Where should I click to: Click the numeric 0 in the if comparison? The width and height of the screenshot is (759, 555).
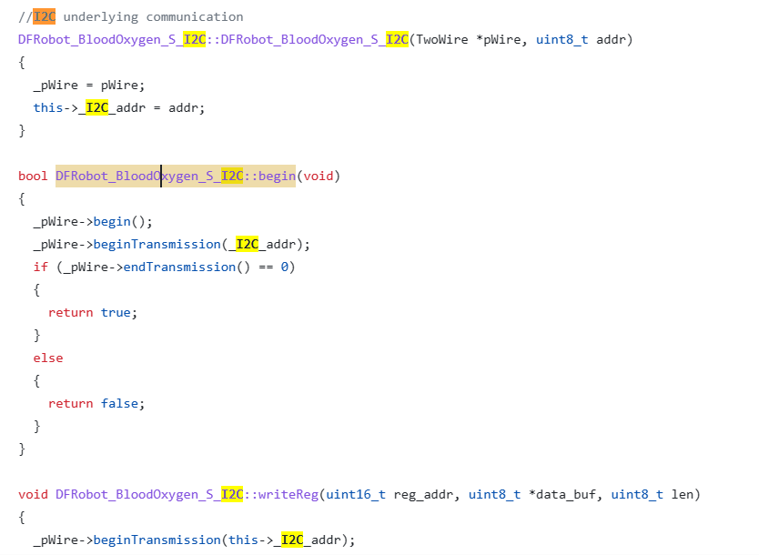click(284, 267)
